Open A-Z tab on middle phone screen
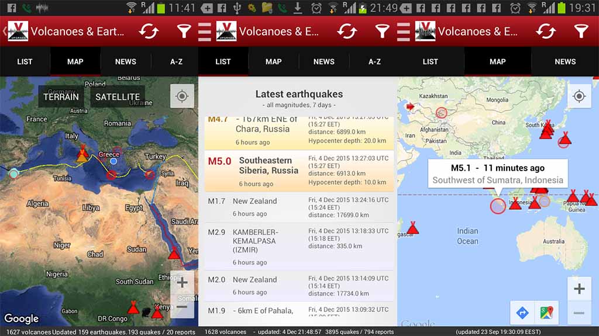Screen dimensions: 599x336 tap(374, 61)
